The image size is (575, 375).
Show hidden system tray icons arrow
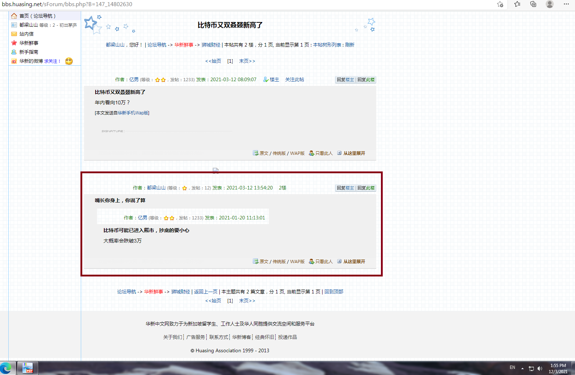[x=522, y=368]
